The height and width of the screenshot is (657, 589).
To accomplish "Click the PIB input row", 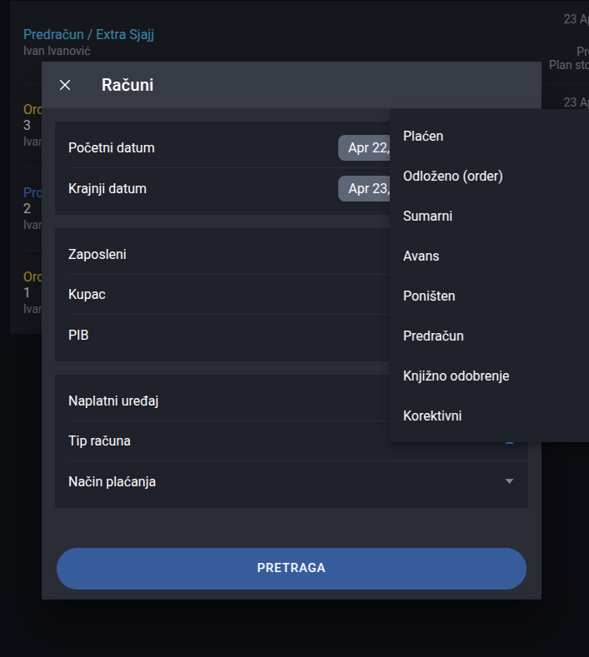I will pyautogui.click(x=229, y=336).
